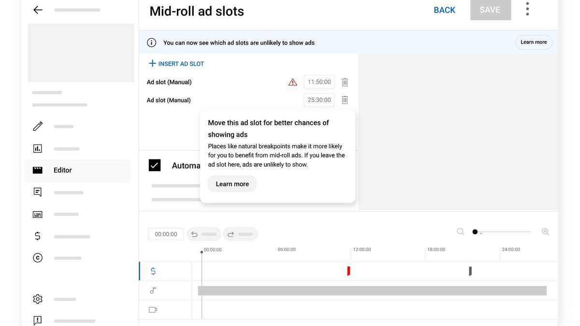Image resolution: width=580 pixels, height=326 pixels.
Task: Open the copyright icon in sidebar
Action: point(38,258)
